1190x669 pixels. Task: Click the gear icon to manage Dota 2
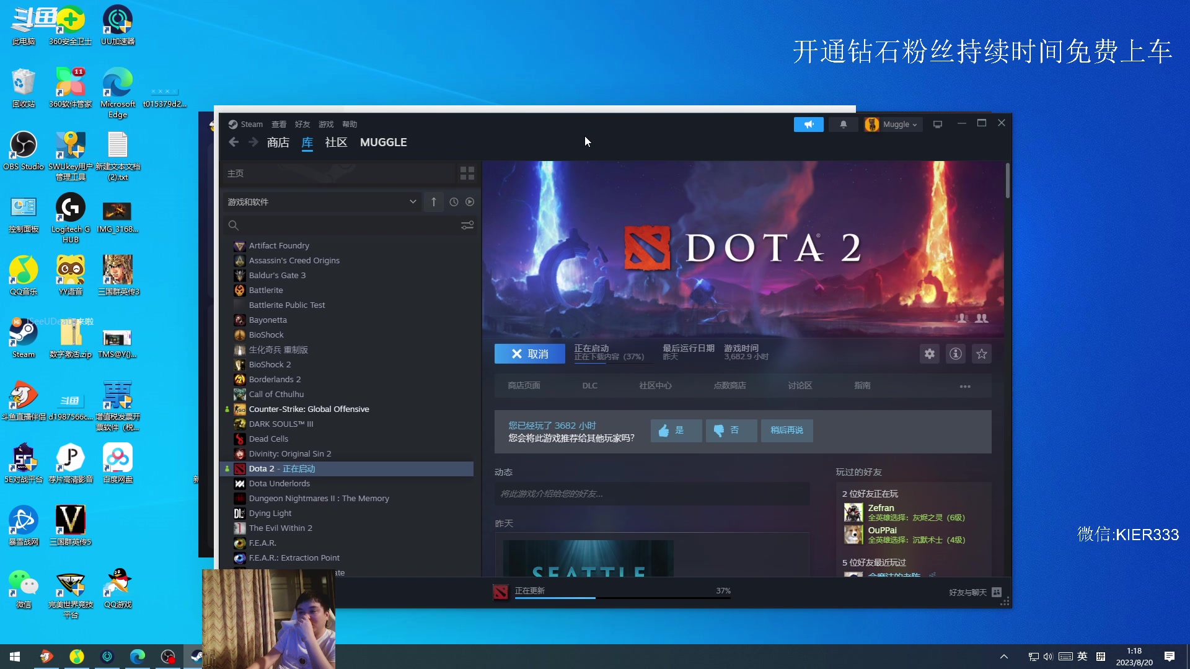929,354
